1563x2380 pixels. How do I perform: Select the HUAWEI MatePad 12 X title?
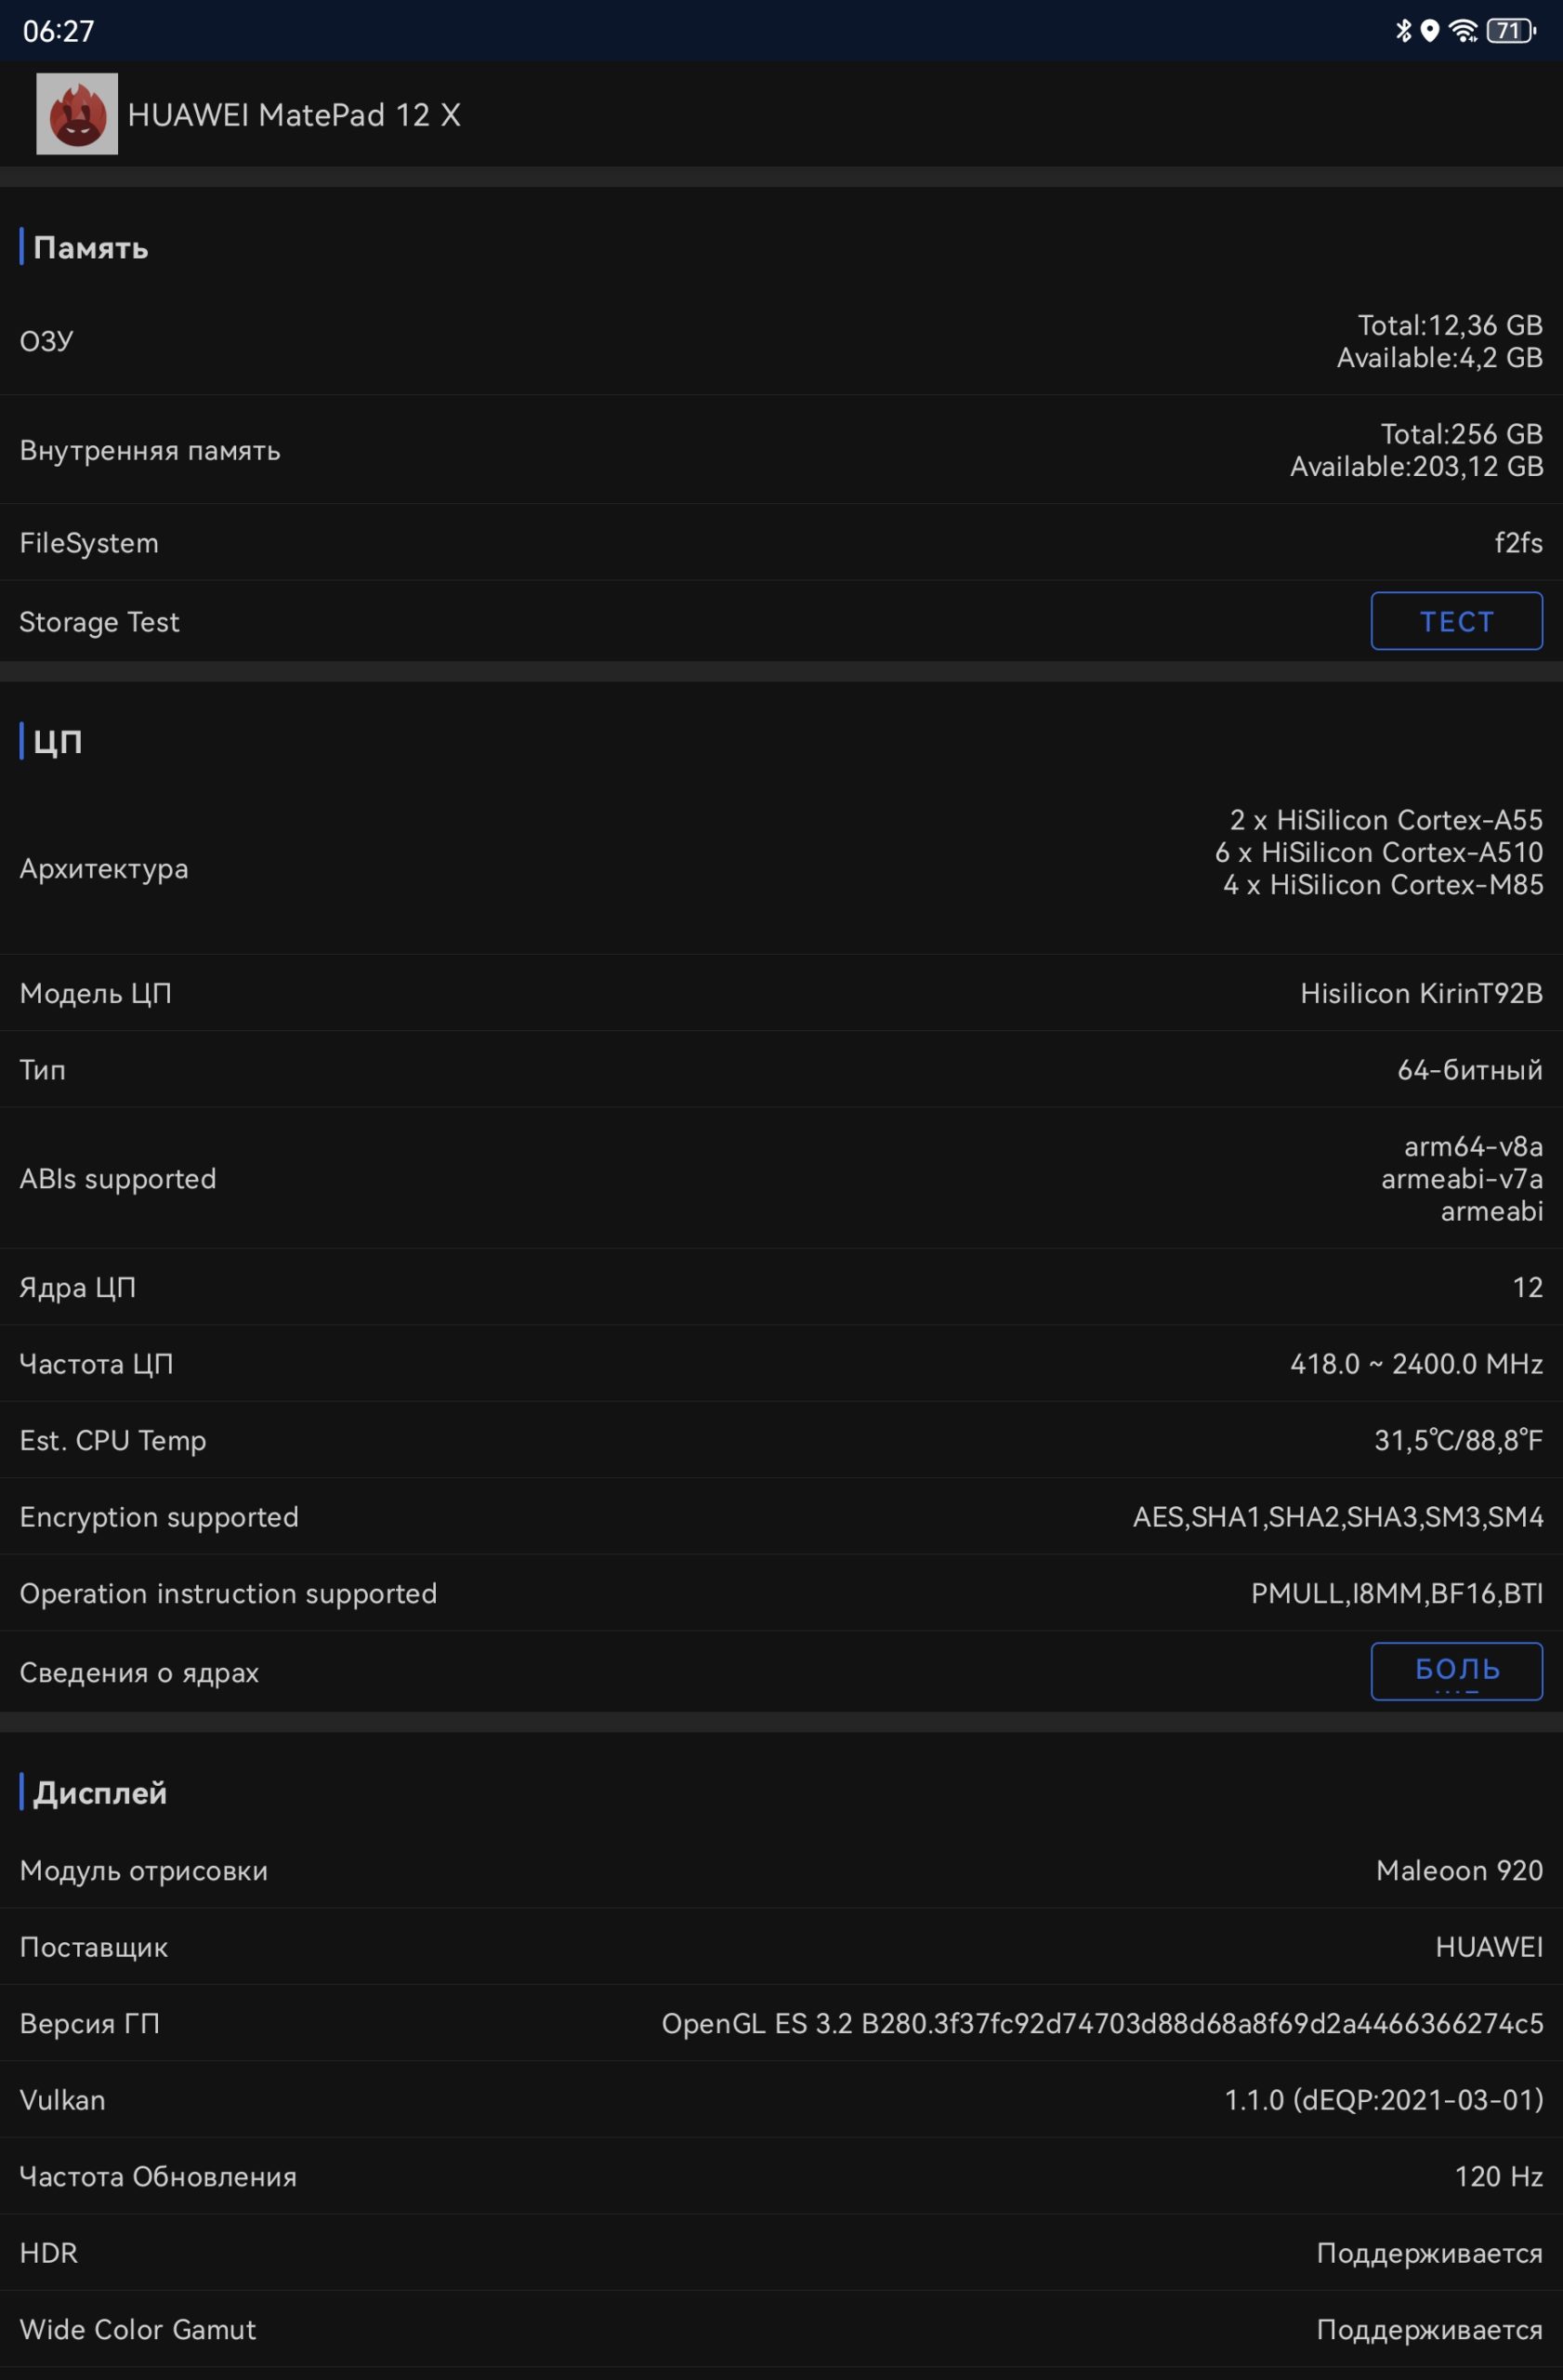pos(294,115)
